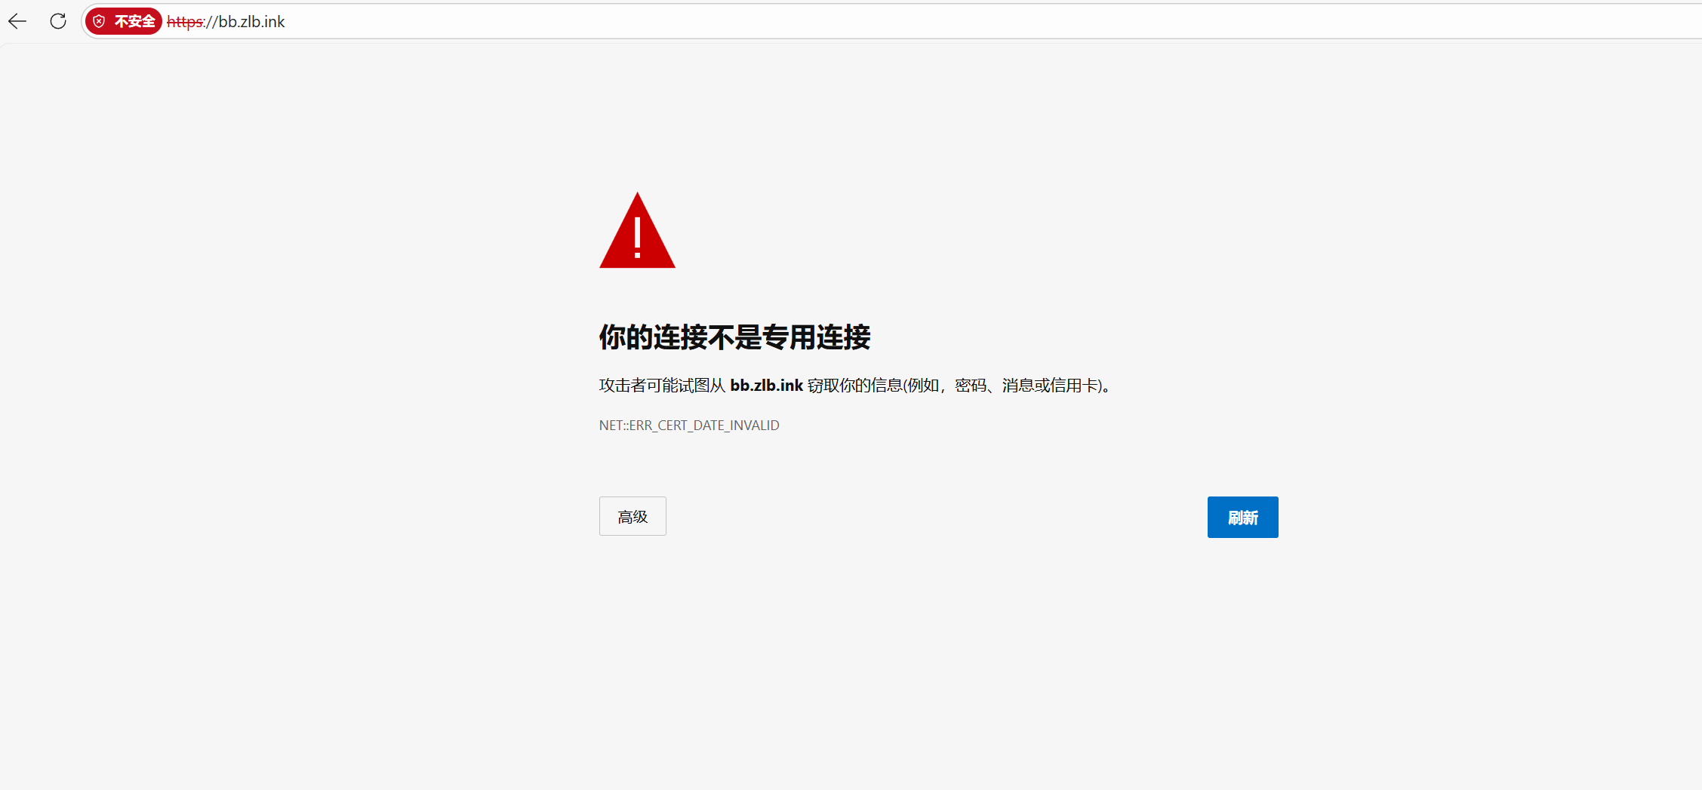Screen dimensions: 1702x790
Task: Click the text 攻击者可能试图从
Action: click(x=662, y=386)
